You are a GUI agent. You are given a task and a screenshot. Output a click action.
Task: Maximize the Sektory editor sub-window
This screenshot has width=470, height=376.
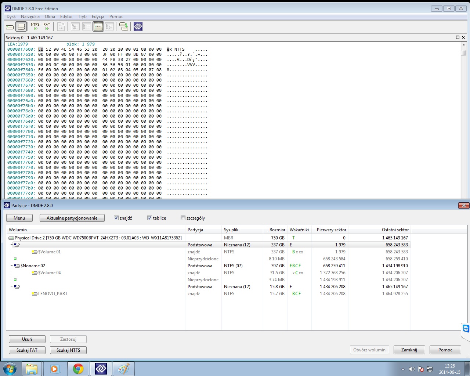(458, 37)
